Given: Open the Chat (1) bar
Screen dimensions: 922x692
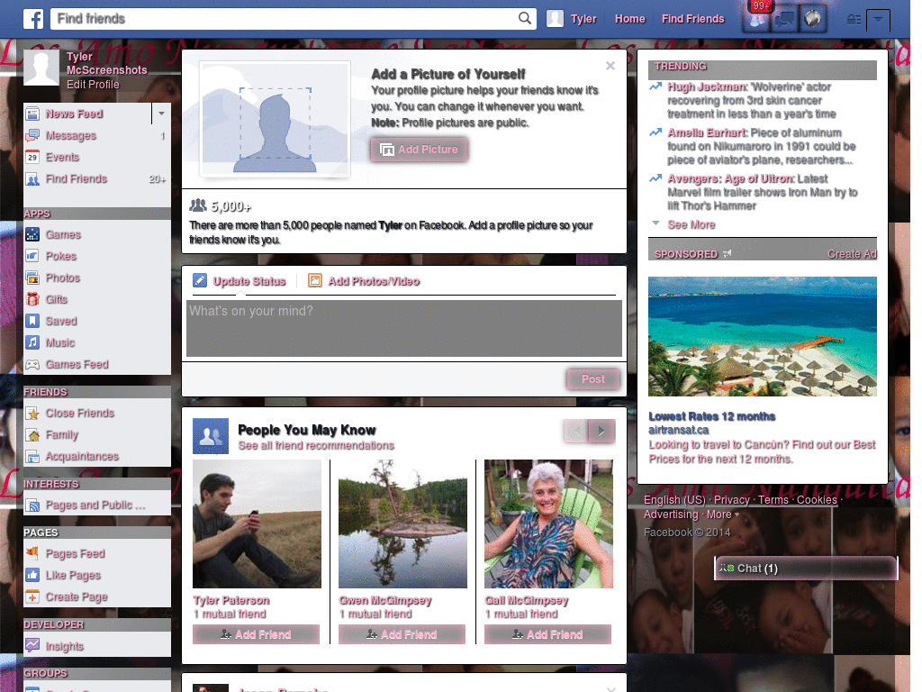Looking at the screenshot, I should (x=806, y=569).
